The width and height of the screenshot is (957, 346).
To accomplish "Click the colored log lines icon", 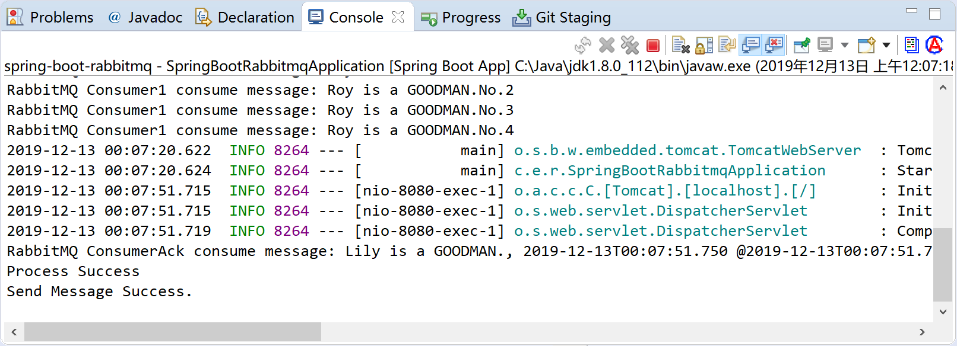I will pos(911,45).
